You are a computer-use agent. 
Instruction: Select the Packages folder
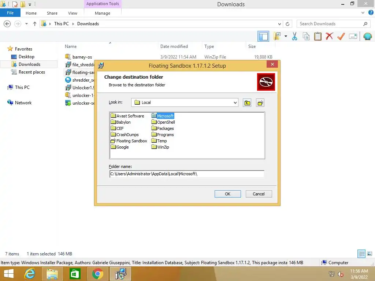click(163, 128)
